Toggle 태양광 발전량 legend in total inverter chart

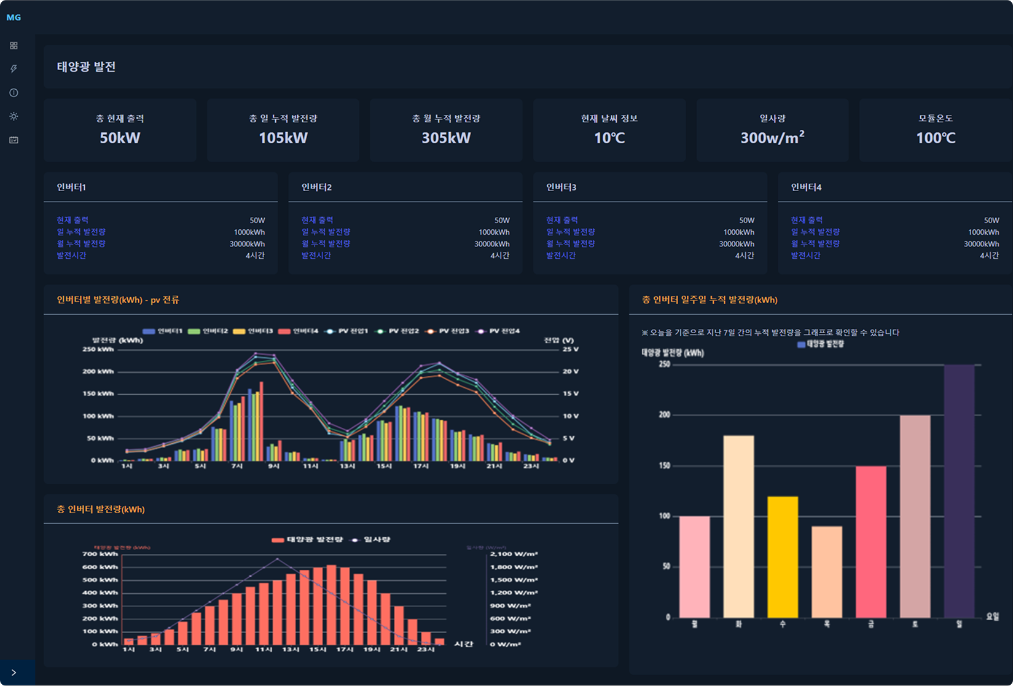pos(307,540)
